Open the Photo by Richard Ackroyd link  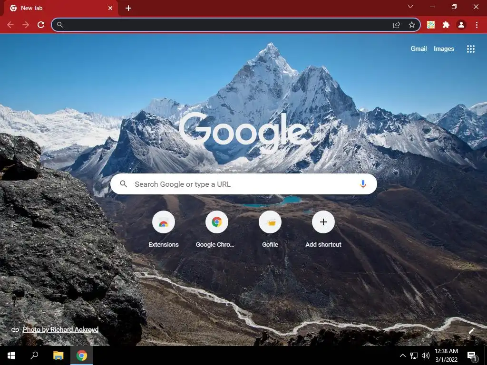coord(60,329)
